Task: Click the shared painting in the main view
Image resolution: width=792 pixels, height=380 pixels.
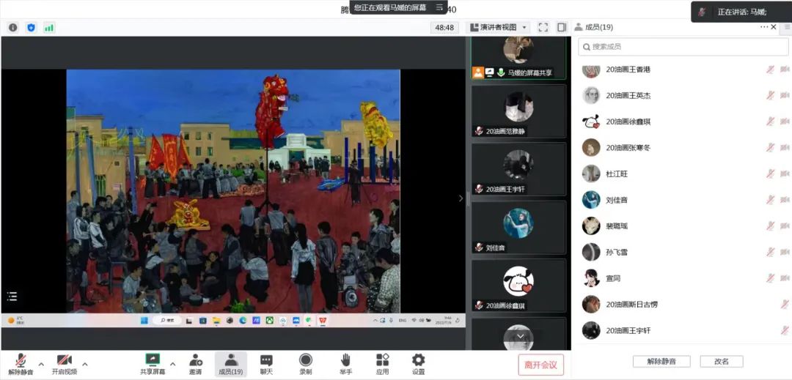Action: [x=233, y=191]
